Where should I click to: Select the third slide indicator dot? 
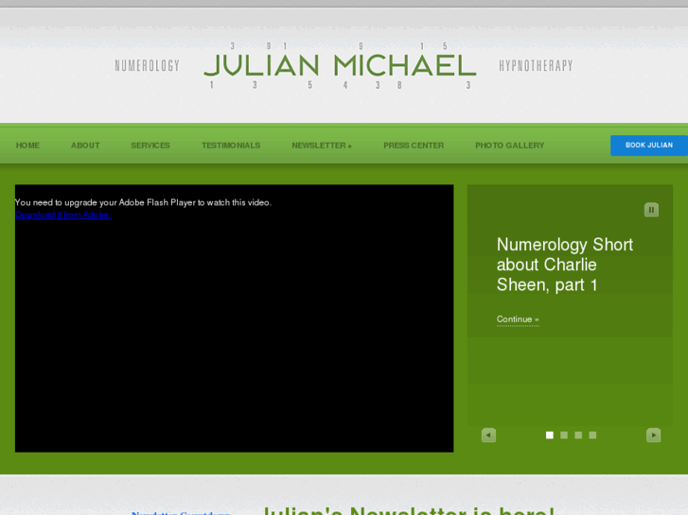[578, 435]
